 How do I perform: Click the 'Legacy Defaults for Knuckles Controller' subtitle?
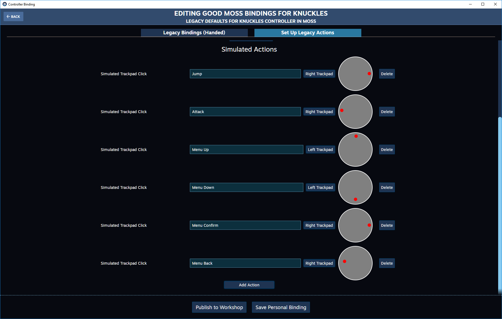(x=251, y=21)
